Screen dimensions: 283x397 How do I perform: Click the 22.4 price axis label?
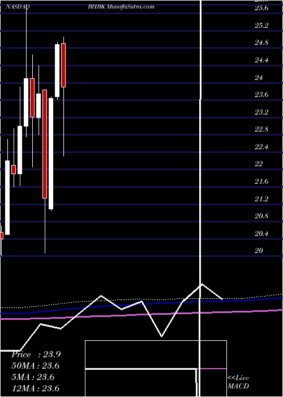point(261,147)
